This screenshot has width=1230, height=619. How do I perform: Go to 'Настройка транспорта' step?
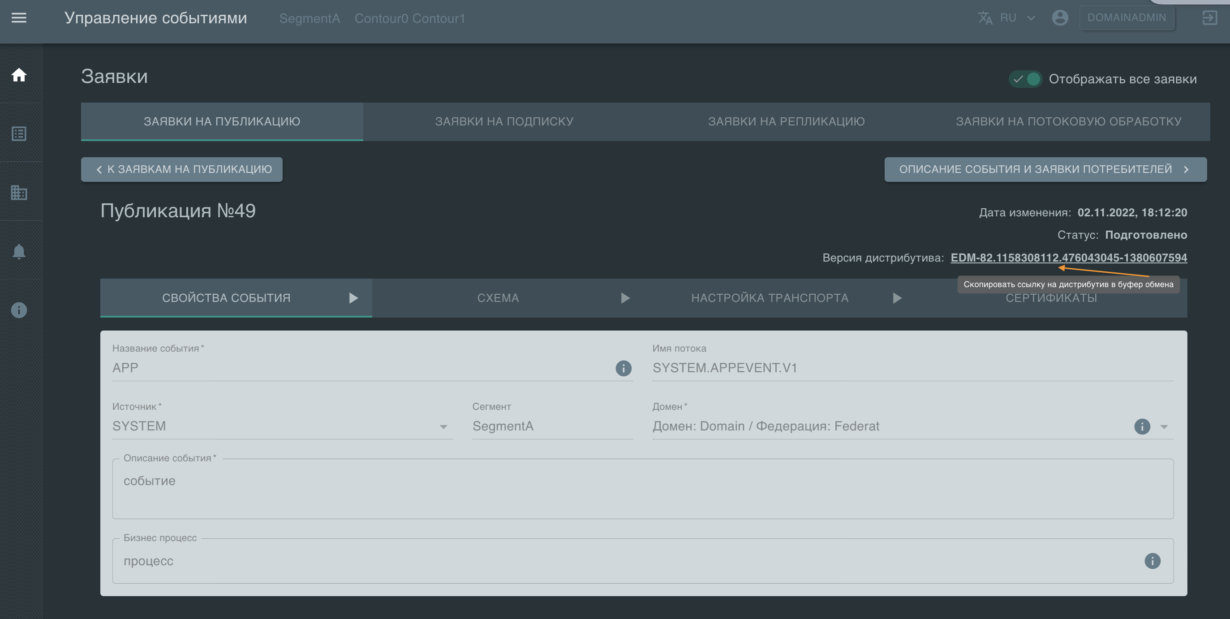(x=769, y=297)
